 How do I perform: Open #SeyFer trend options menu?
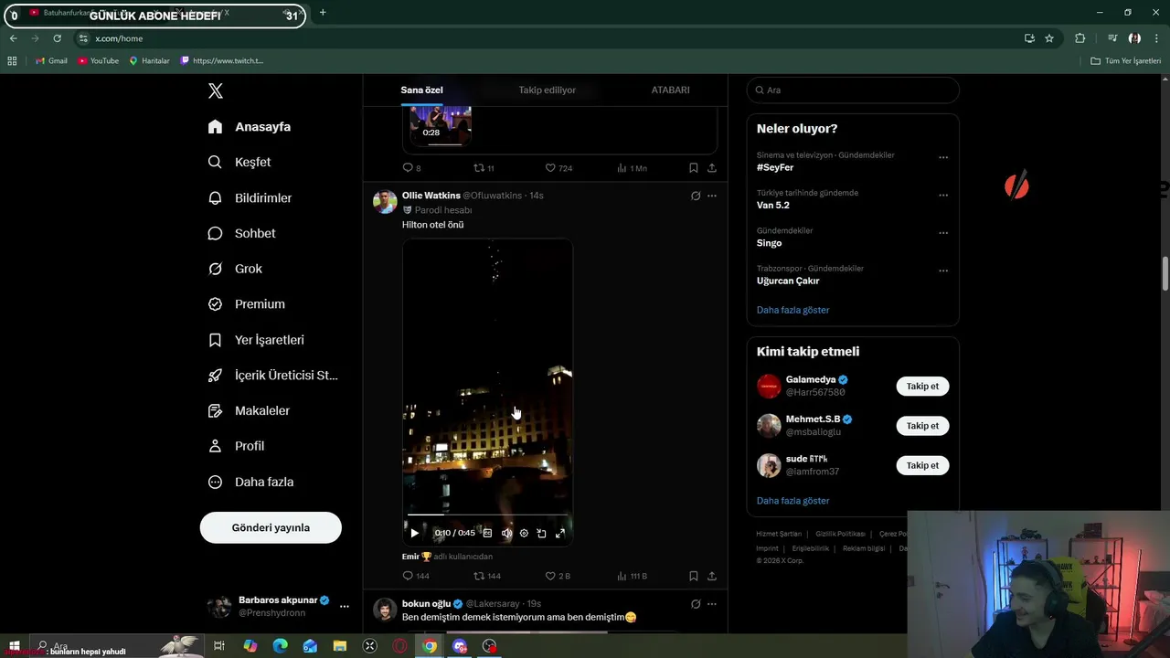943,157
